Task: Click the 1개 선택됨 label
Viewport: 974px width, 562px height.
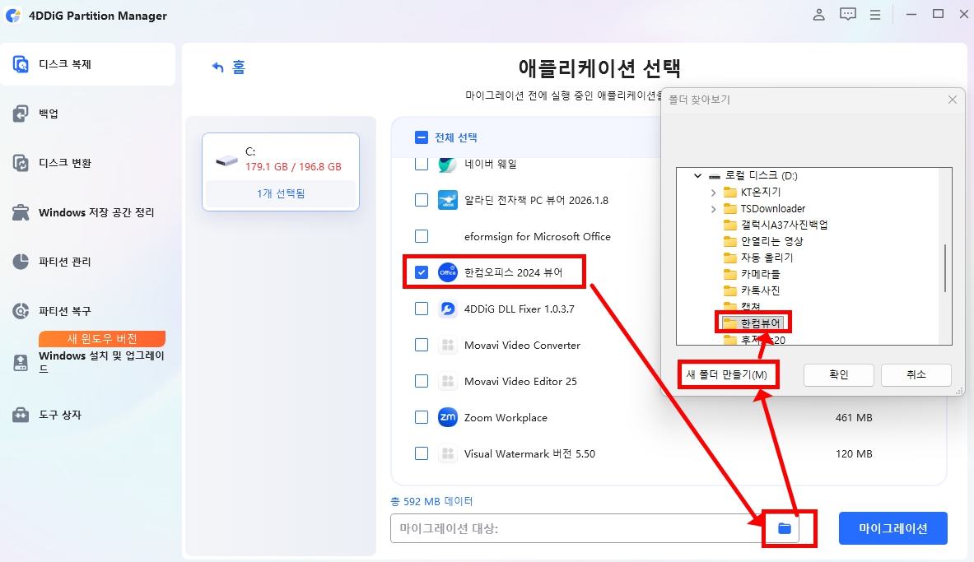Action: [281, 193]
